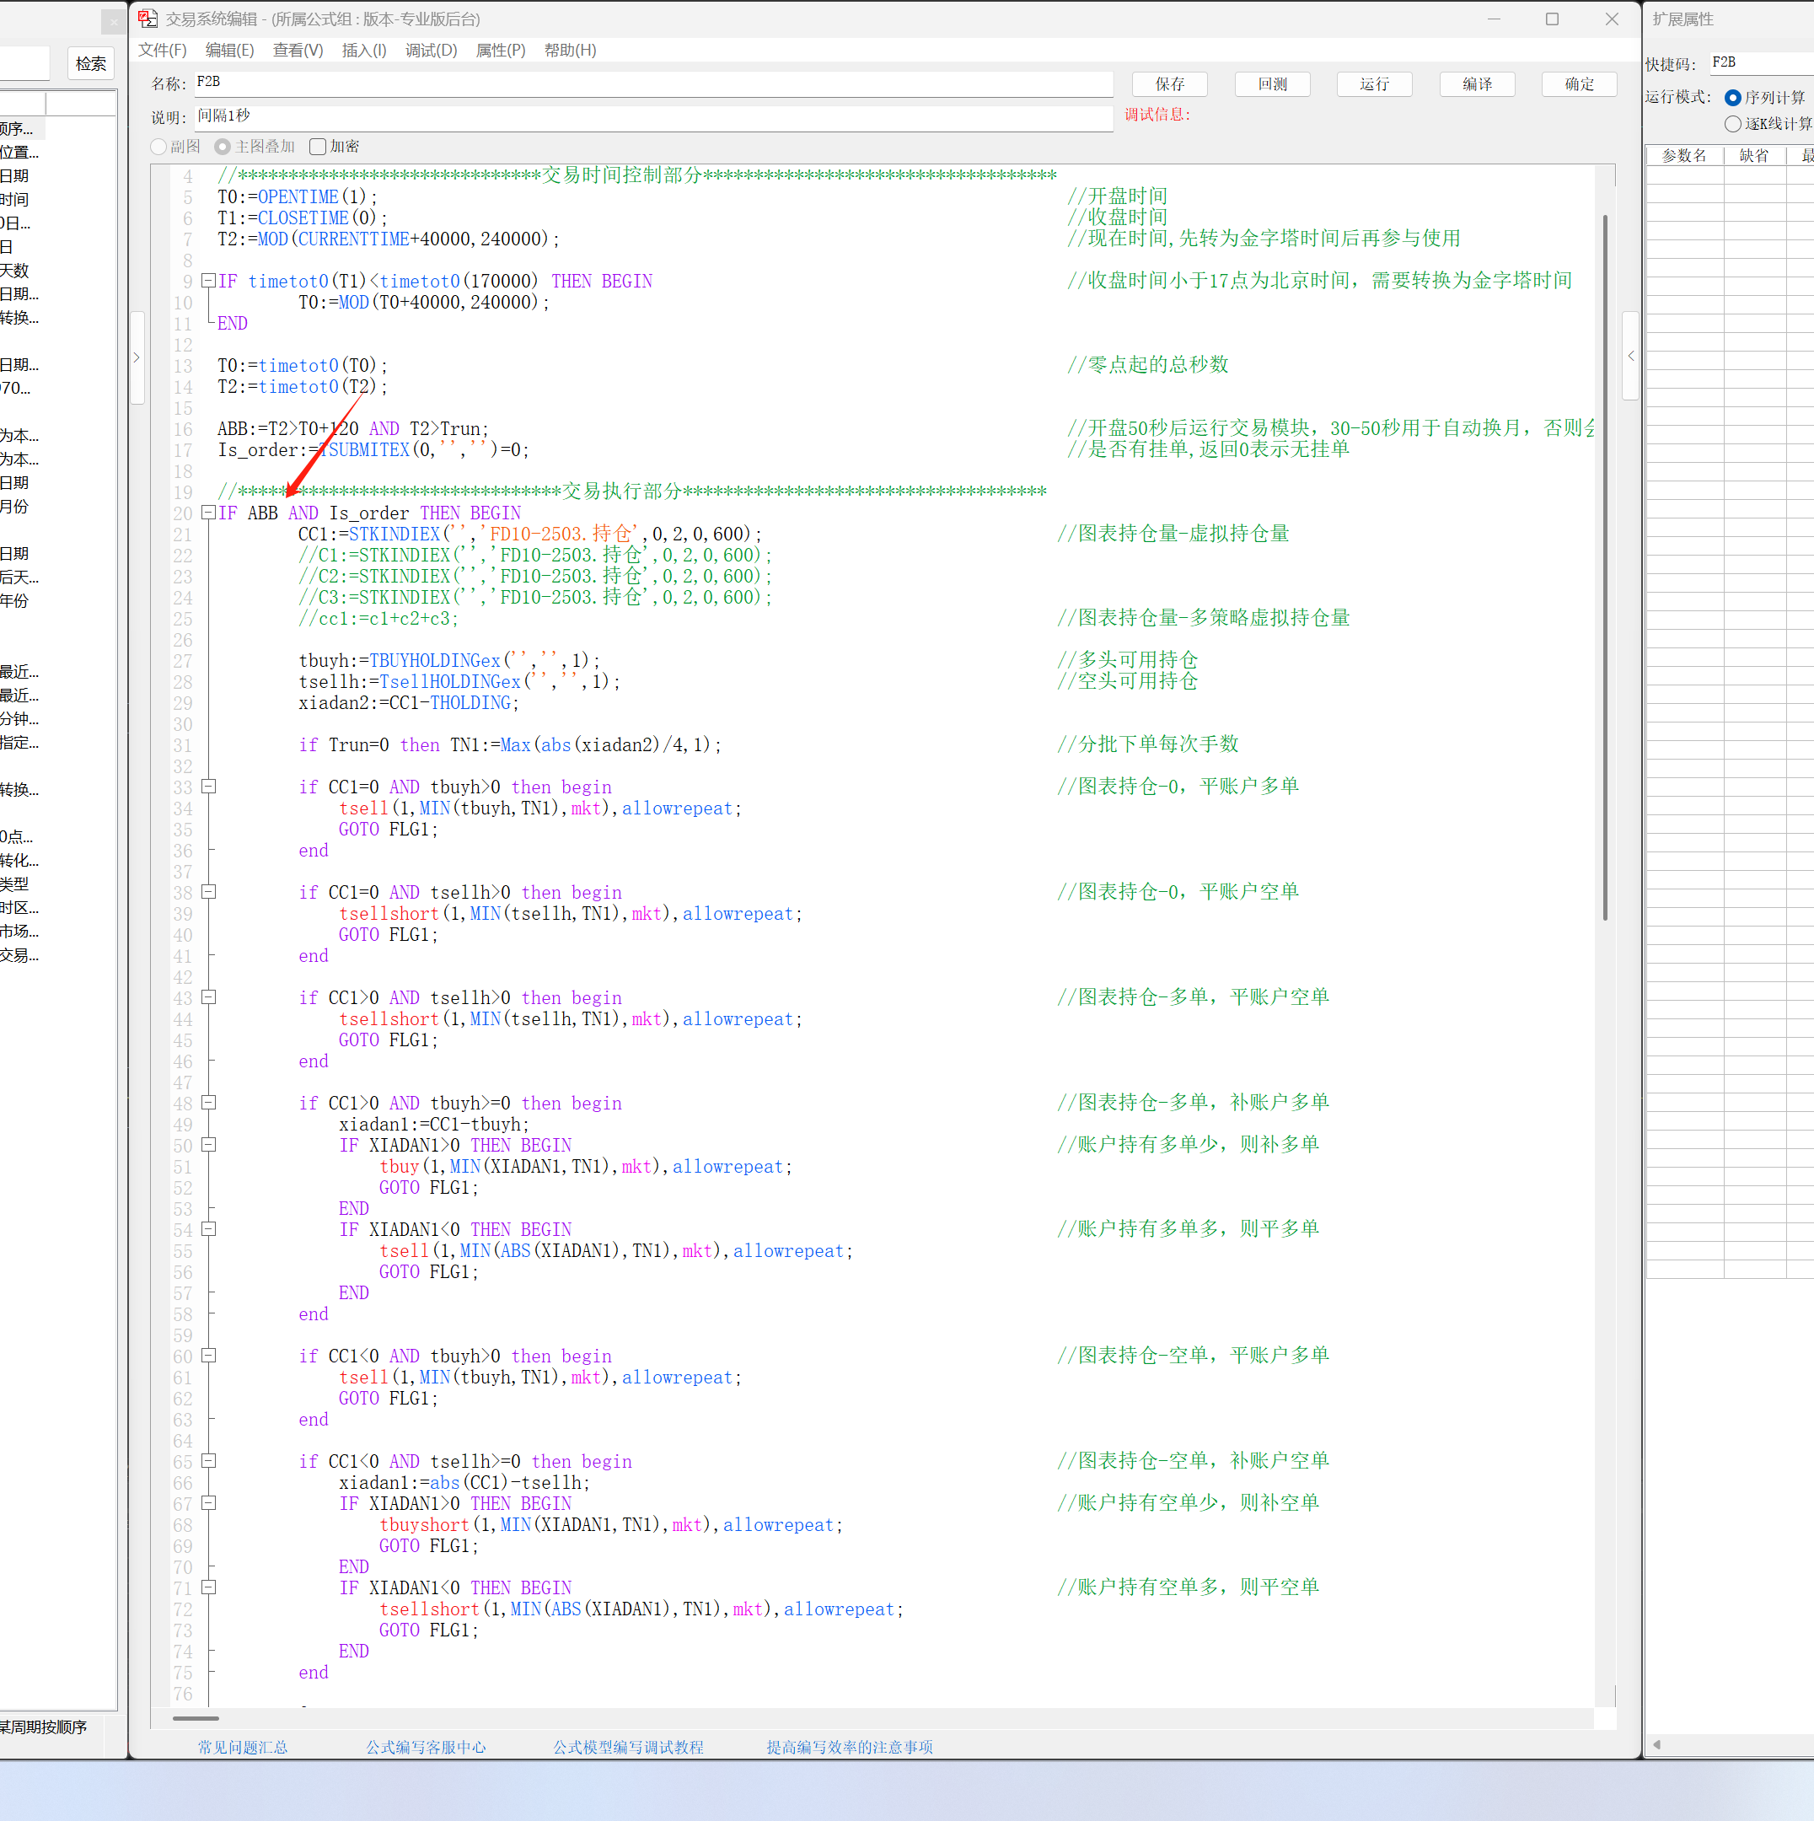Collapse nested block at line 71
Screen dimensions: 1814x1821
[x=208, y=1587]
